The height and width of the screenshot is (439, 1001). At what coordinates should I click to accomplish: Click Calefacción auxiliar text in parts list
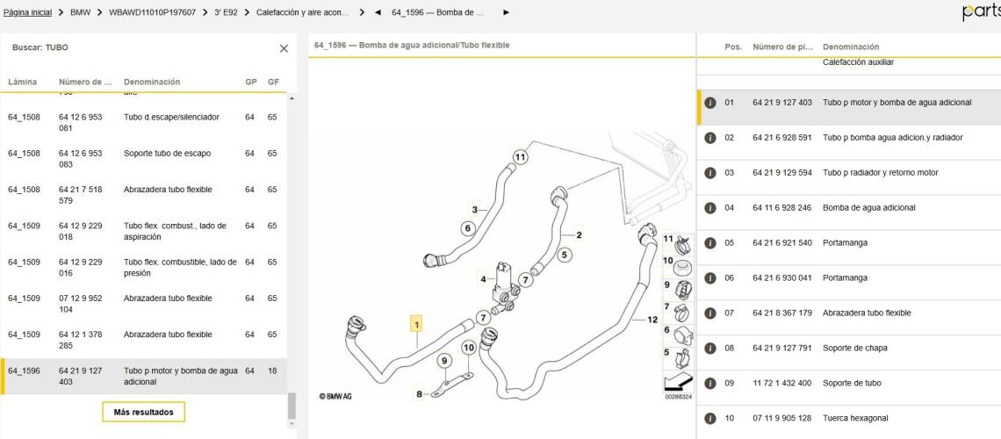pos(858,62)
